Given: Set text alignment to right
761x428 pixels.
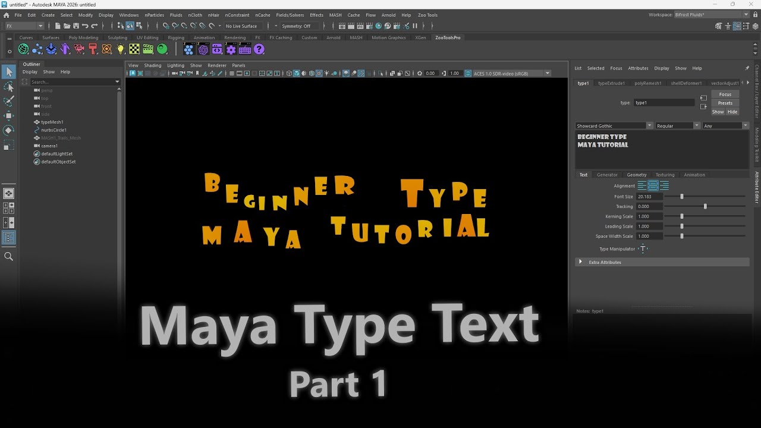Looking at the screenshot, I should (x=664, y=186).
